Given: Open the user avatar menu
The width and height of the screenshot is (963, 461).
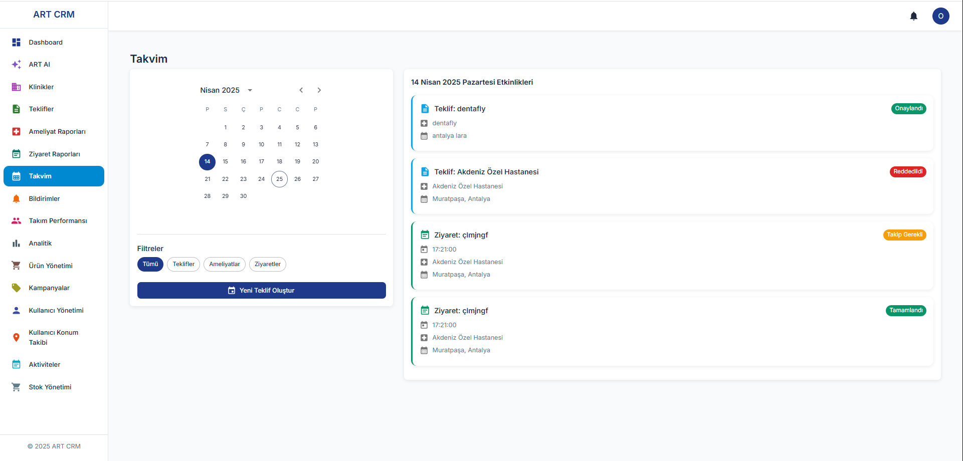Looking at the screenshot, I should pos(940,16).
